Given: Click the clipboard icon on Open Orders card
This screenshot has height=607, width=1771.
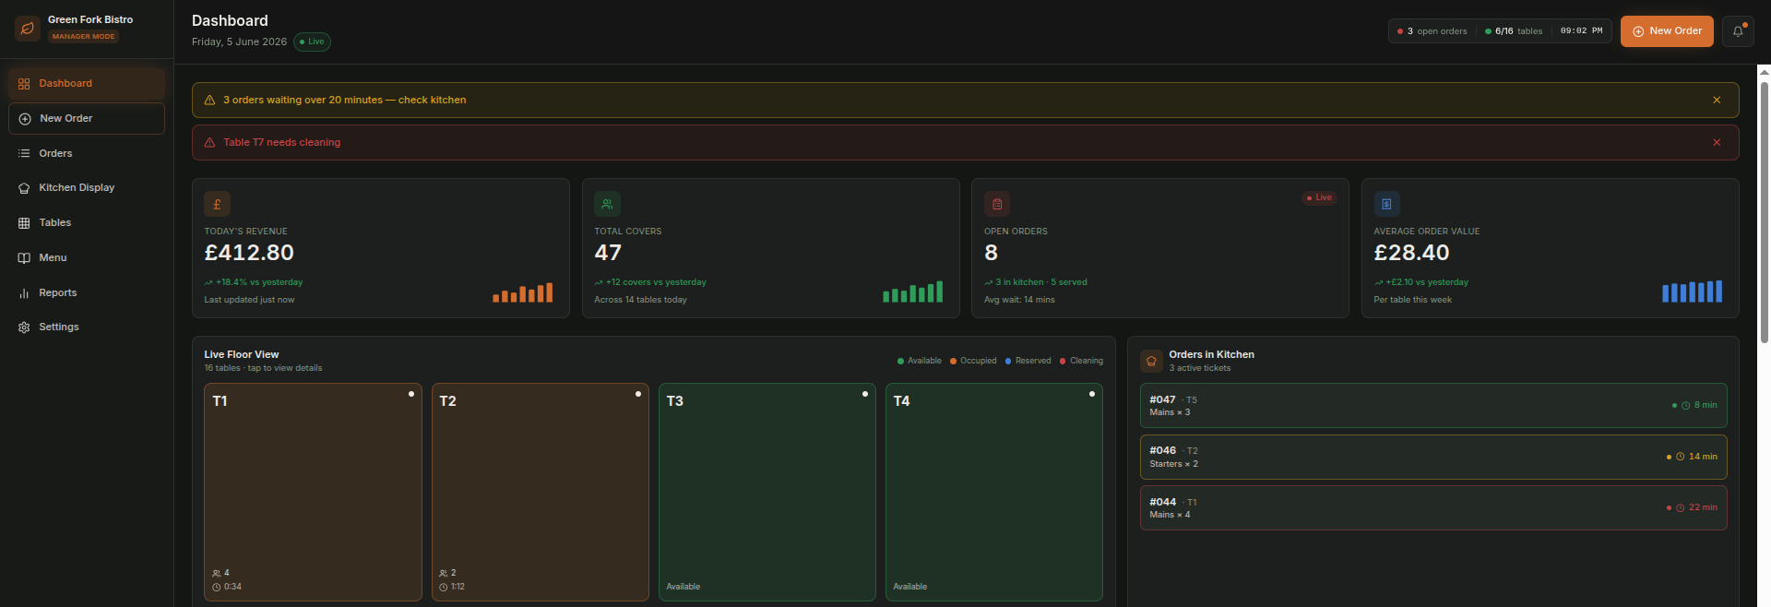Looking at the screenshot, I should [997, 204].
